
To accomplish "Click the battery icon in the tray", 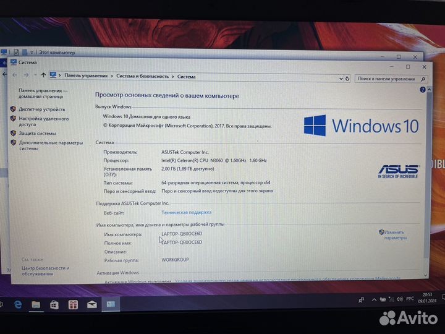I will tap(383, 299).
